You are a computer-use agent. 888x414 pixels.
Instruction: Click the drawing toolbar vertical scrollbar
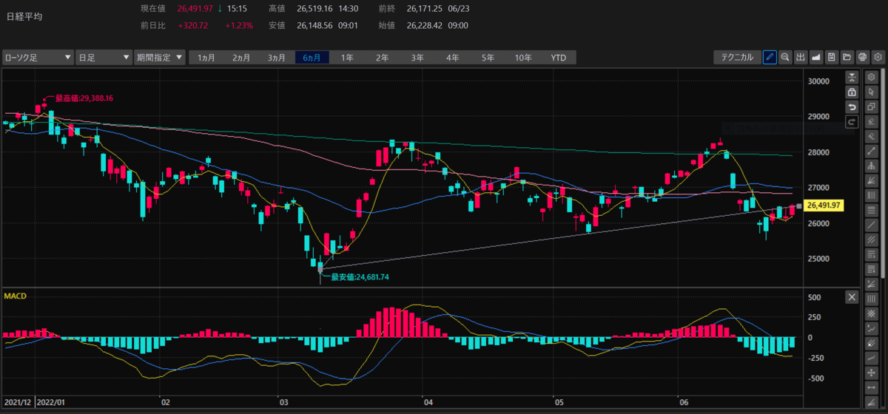click(883, 174)
